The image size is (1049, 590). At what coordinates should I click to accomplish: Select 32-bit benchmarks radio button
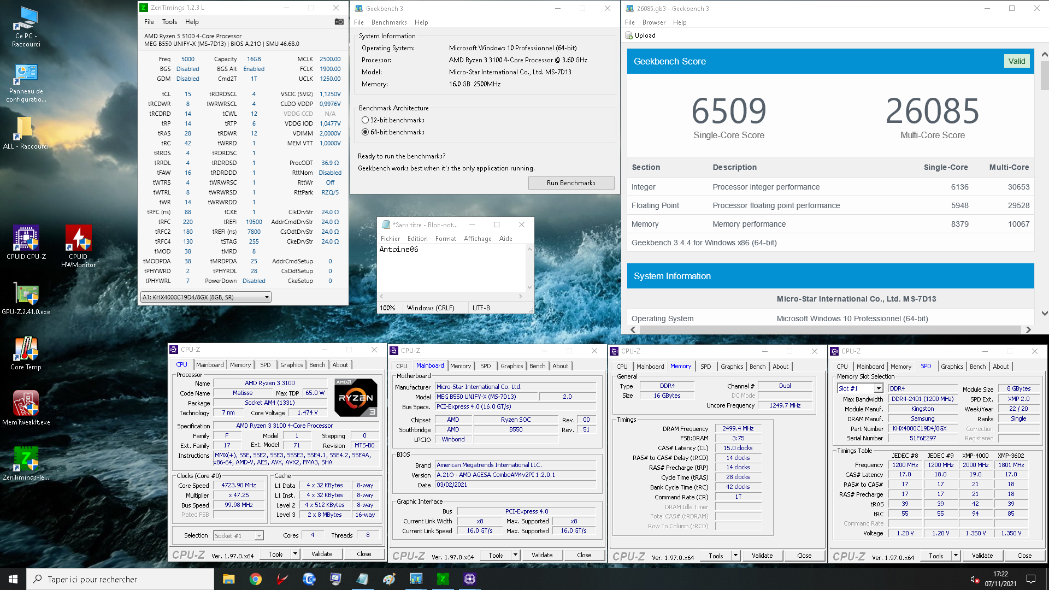pos(365,120)
